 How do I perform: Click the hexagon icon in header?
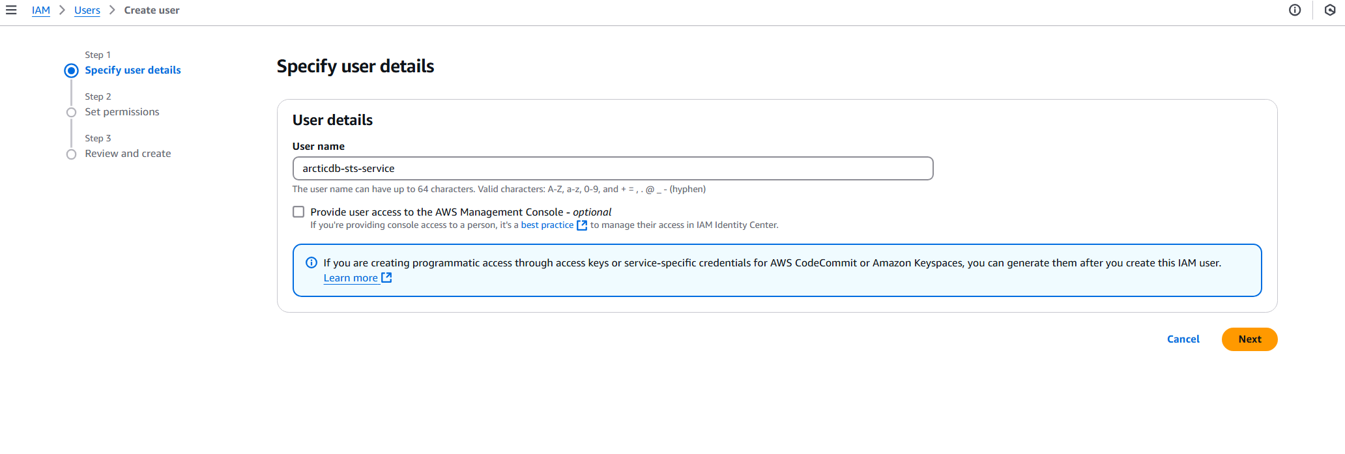(x=1330, y=10)
